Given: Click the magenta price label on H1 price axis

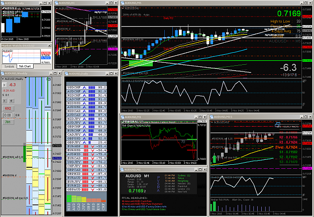Looking at the screenshot, I should pos(113,49).
